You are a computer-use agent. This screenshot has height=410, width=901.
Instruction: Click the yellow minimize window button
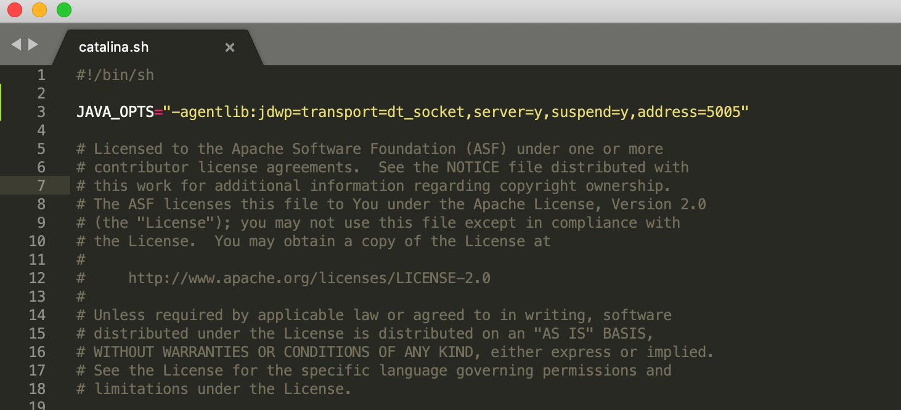click(x=39, y=10)
